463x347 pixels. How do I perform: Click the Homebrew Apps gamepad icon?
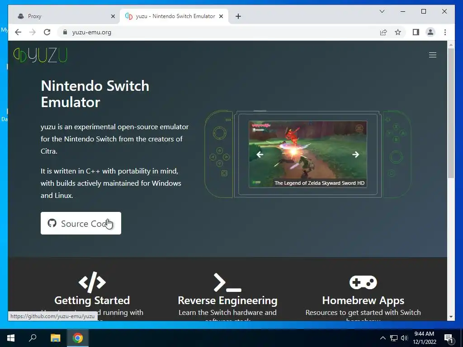click(363, 282)
